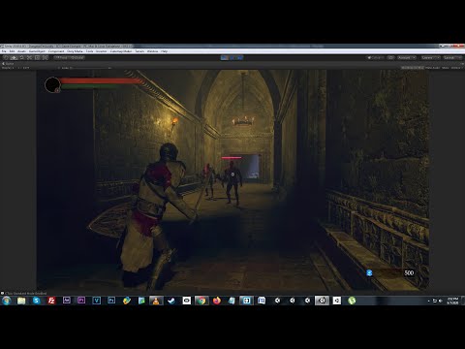Open the green uTorrent taskbar icon
Viewport: 465px width, 349px height.
[352, 301]
